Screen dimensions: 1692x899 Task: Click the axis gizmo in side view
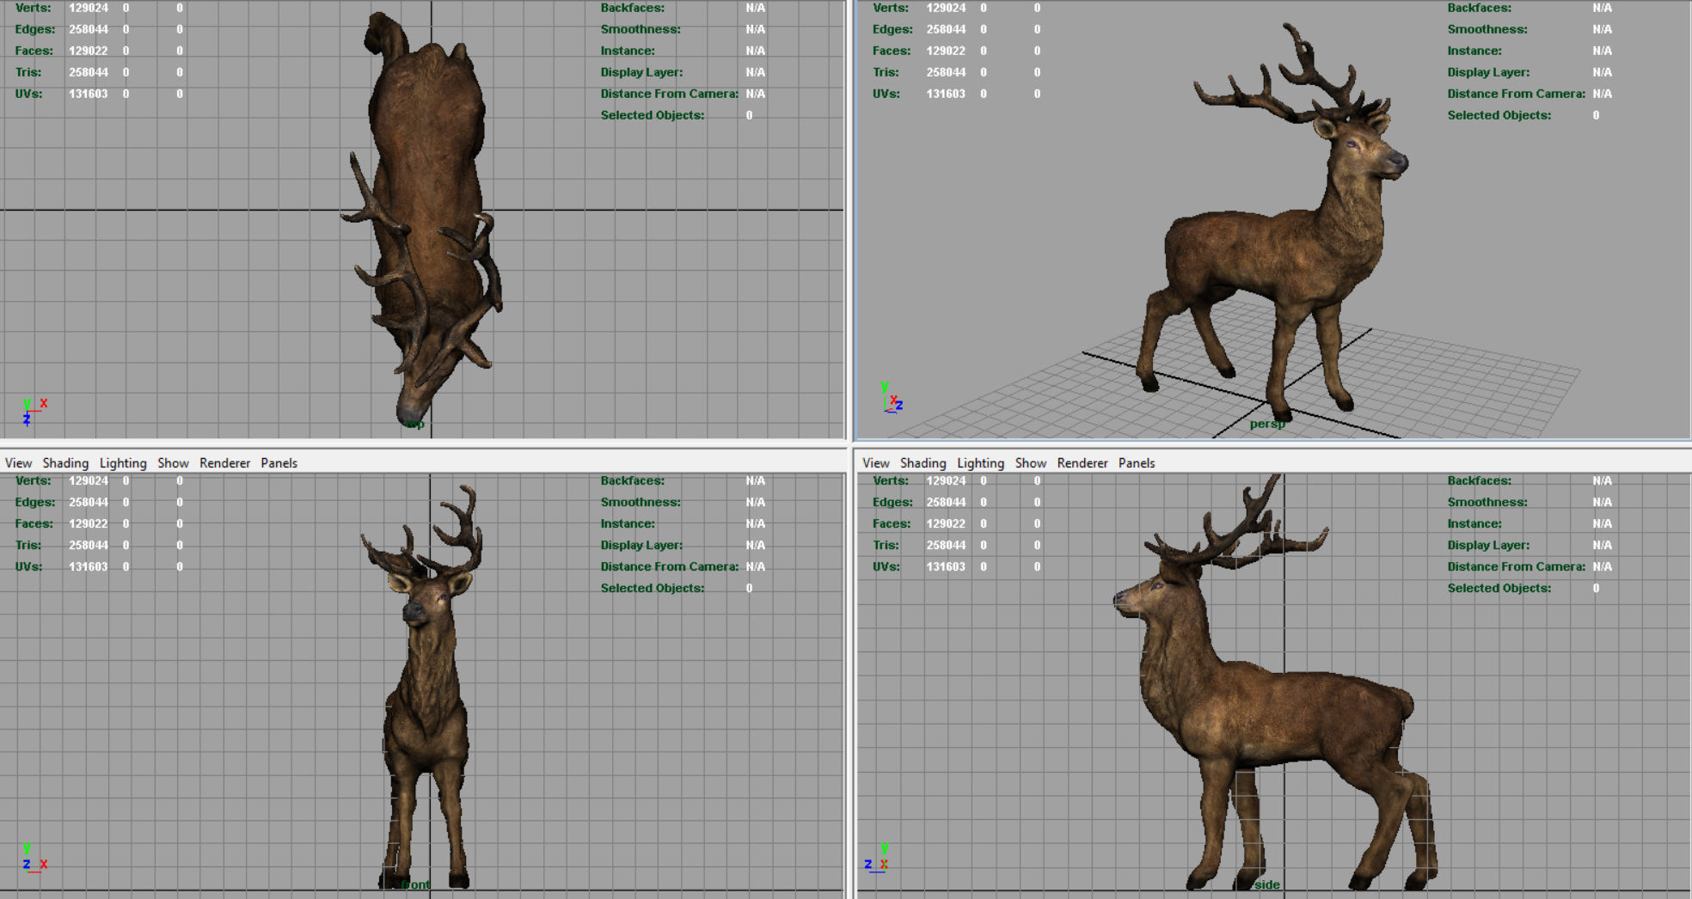(876, 858)
